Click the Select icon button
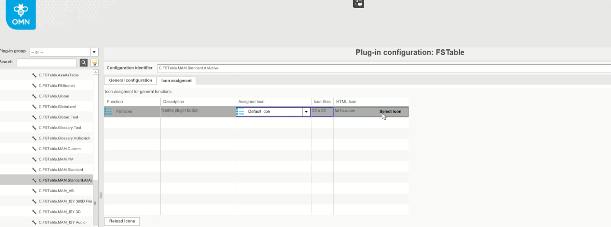The height and width of the screenshot is (227, 611). [x=390, y=112]
